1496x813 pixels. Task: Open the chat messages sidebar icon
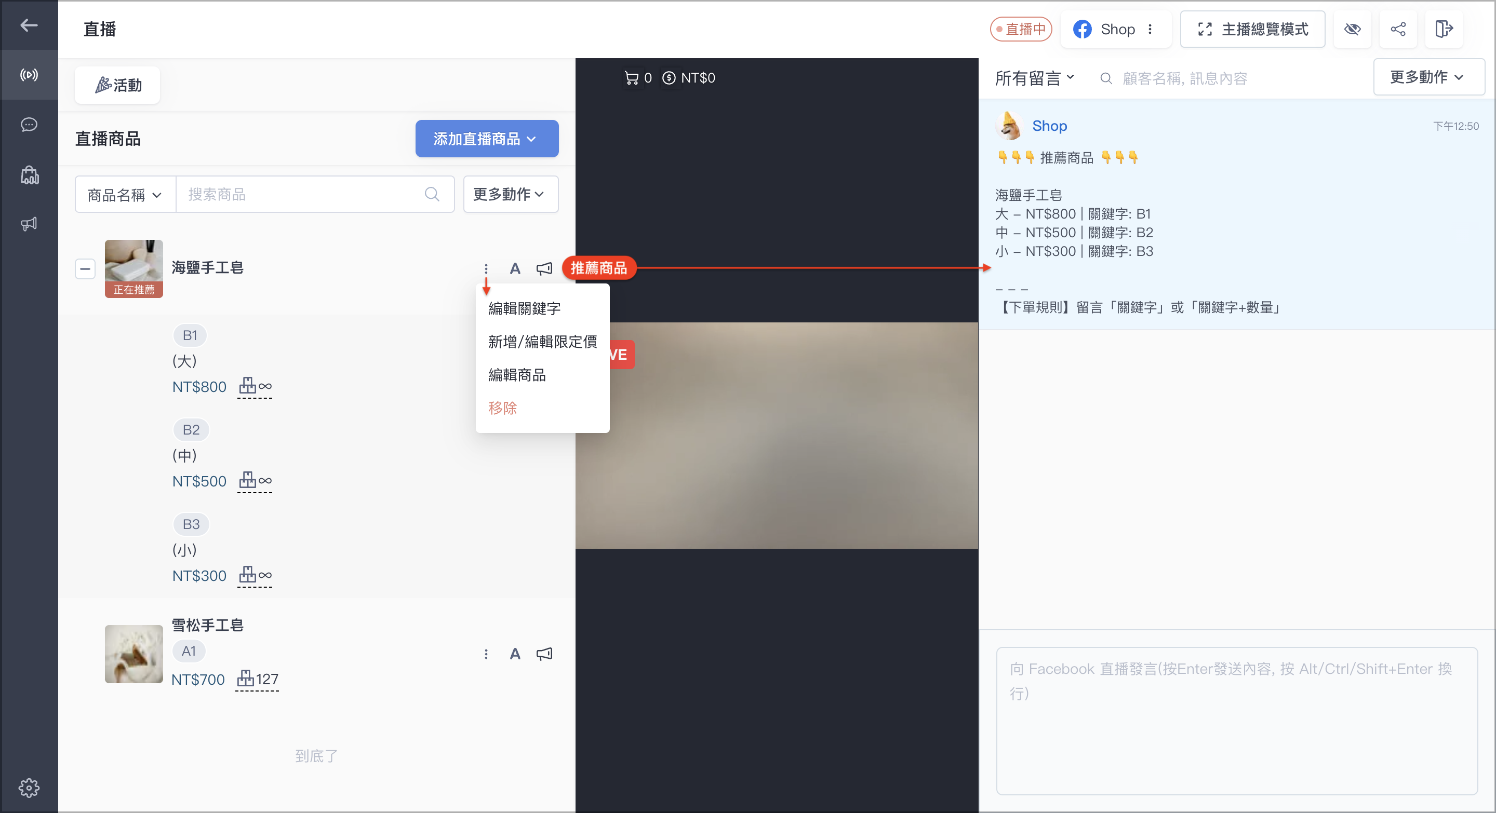(x=29, y=124)
